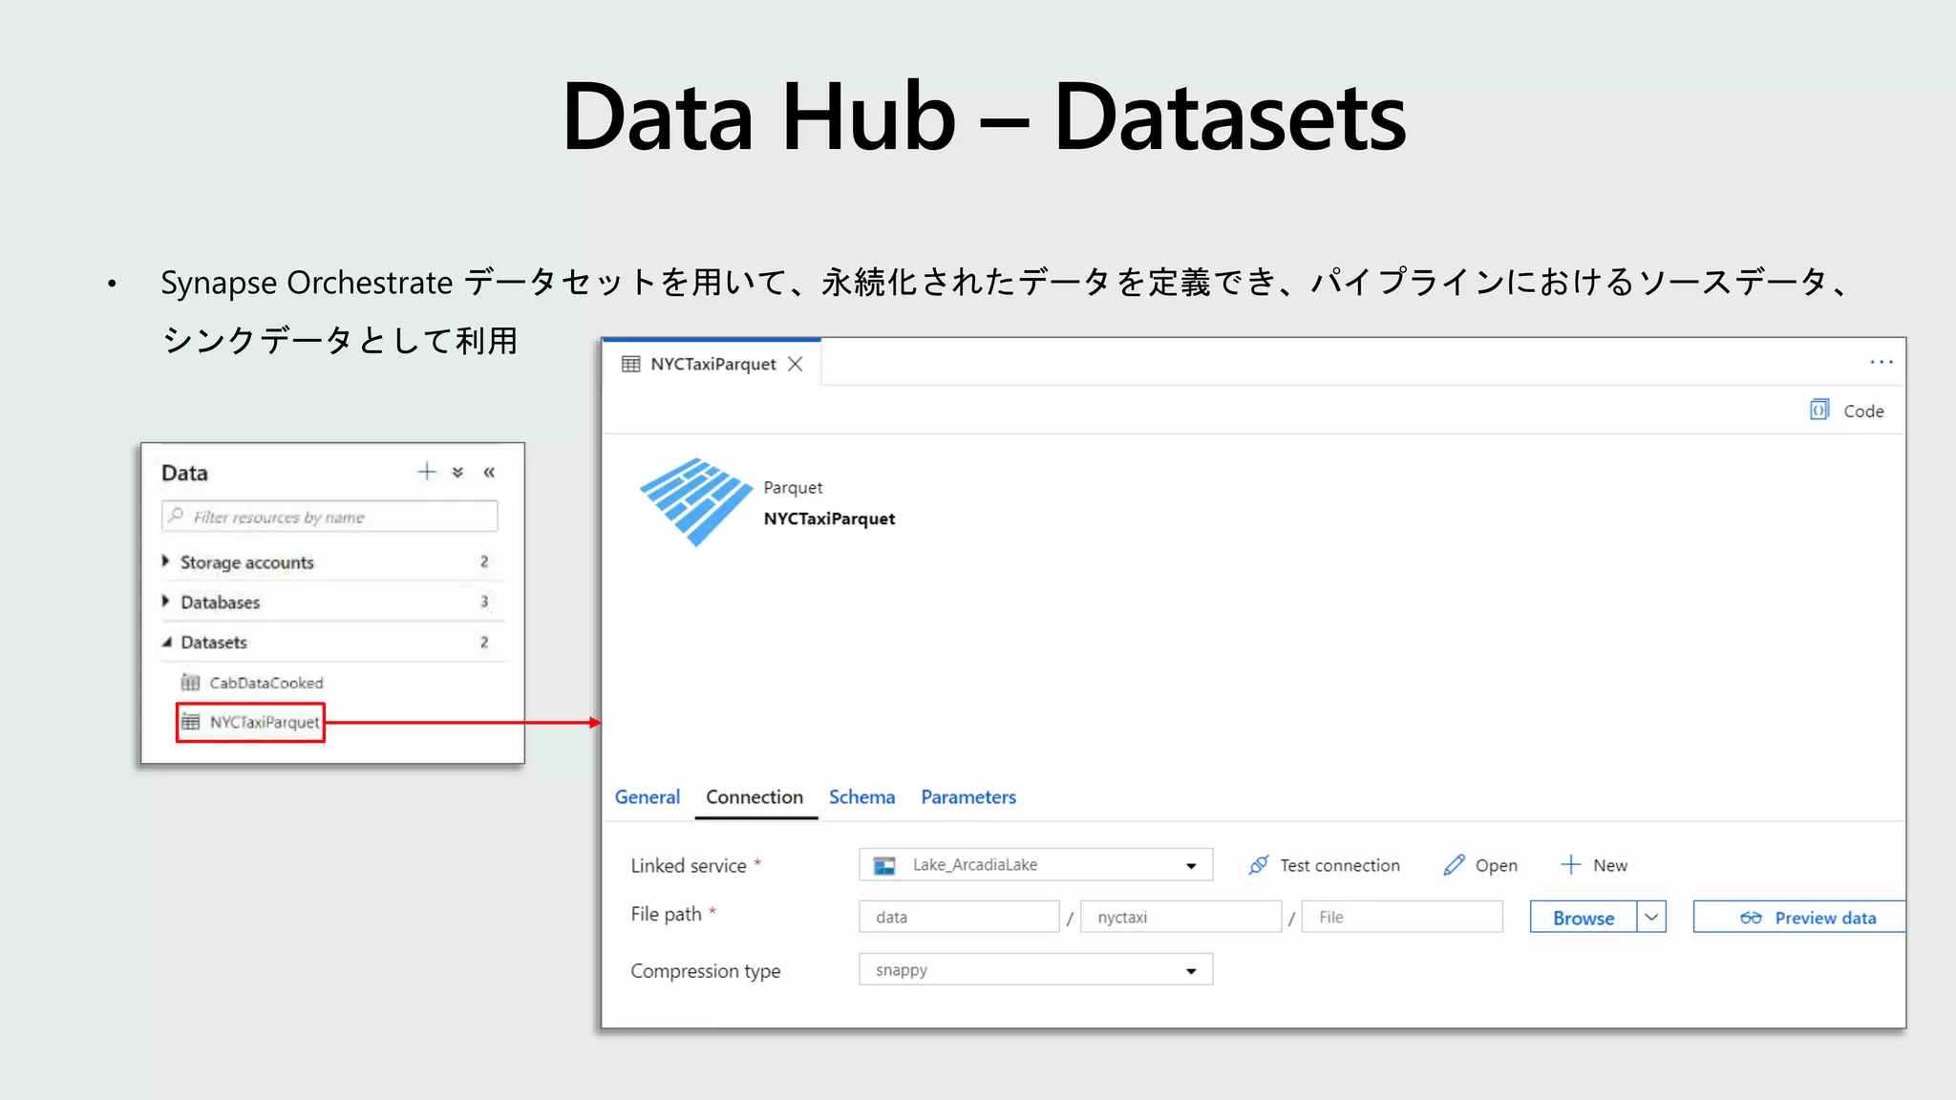The height and width of the screenshot is (1100, 1956).
Task: Click the expand-all double chevron icon
Action: point(457,472)
